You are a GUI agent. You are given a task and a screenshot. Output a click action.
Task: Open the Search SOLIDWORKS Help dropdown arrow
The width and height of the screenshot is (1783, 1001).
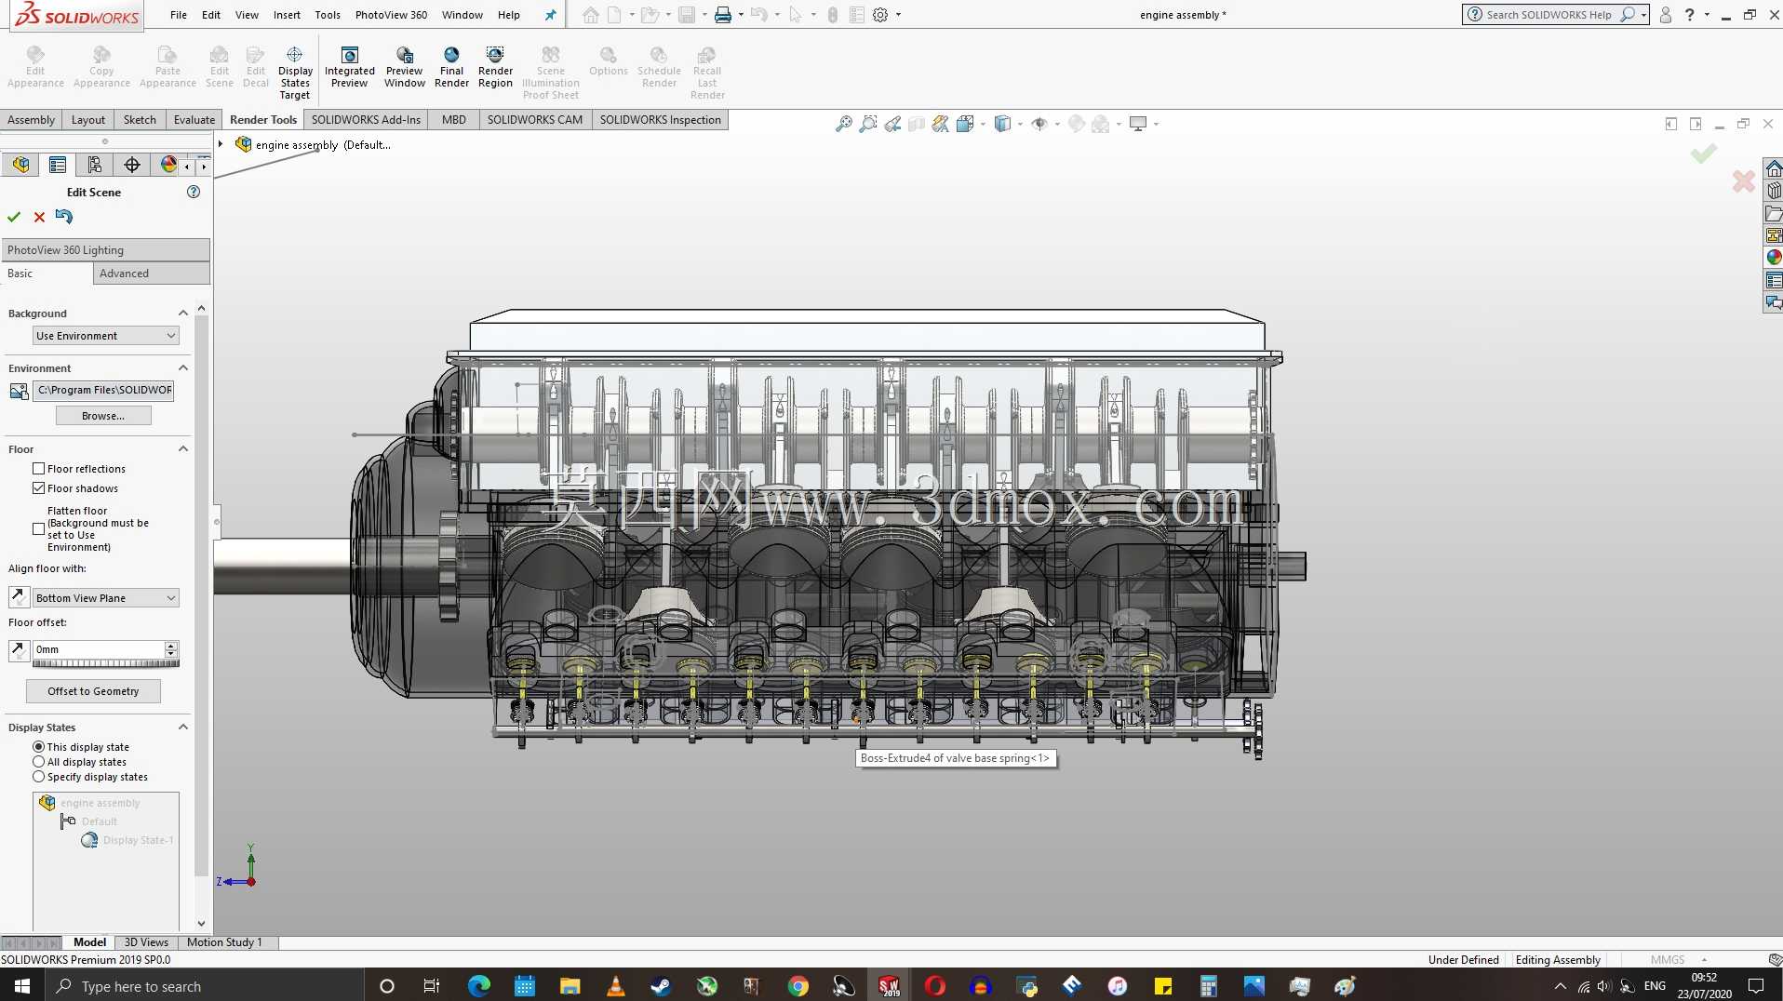tap(1644, 15)
